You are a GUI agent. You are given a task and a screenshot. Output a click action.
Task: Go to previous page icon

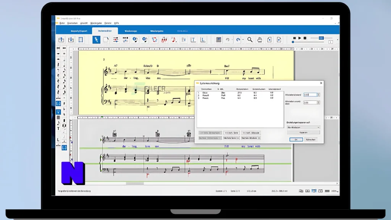point(269,40)
